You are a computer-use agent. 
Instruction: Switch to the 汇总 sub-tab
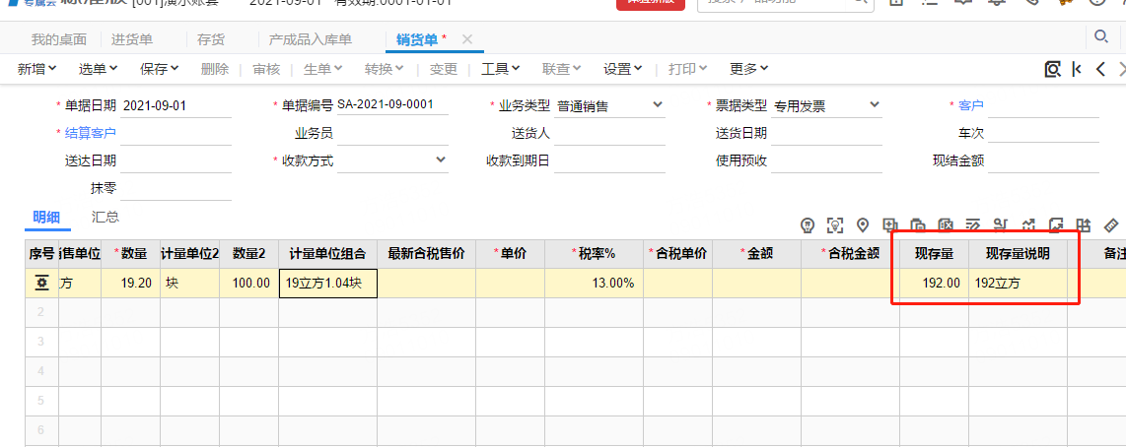click(105, 217)
